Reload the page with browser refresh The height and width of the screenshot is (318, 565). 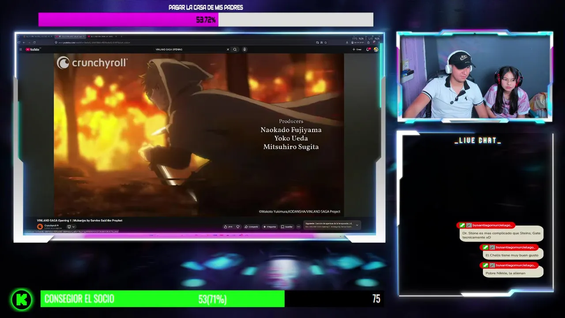coord(34,42)
